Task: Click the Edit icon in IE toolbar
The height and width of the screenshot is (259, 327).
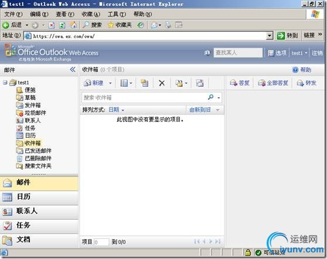Action: point(179,25)
